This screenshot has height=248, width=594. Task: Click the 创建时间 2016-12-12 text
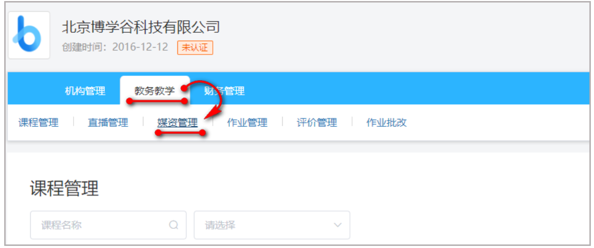[x=115, y=48]
